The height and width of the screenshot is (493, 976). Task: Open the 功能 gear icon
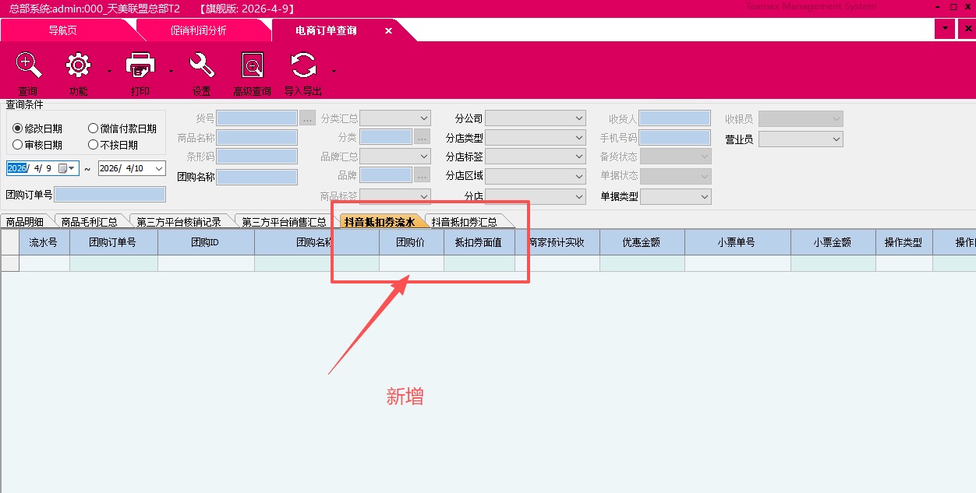pos(78,66)
